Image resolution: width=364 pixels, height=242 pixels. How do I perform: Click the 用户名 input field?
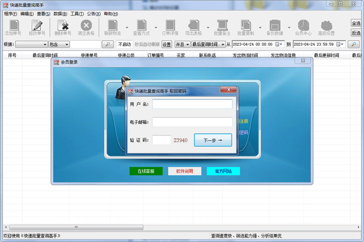[192, 104]
